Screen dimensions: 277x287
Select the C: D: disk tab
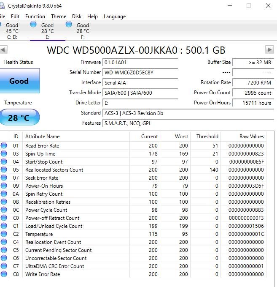pyautogui.click(x=12, y=31)
